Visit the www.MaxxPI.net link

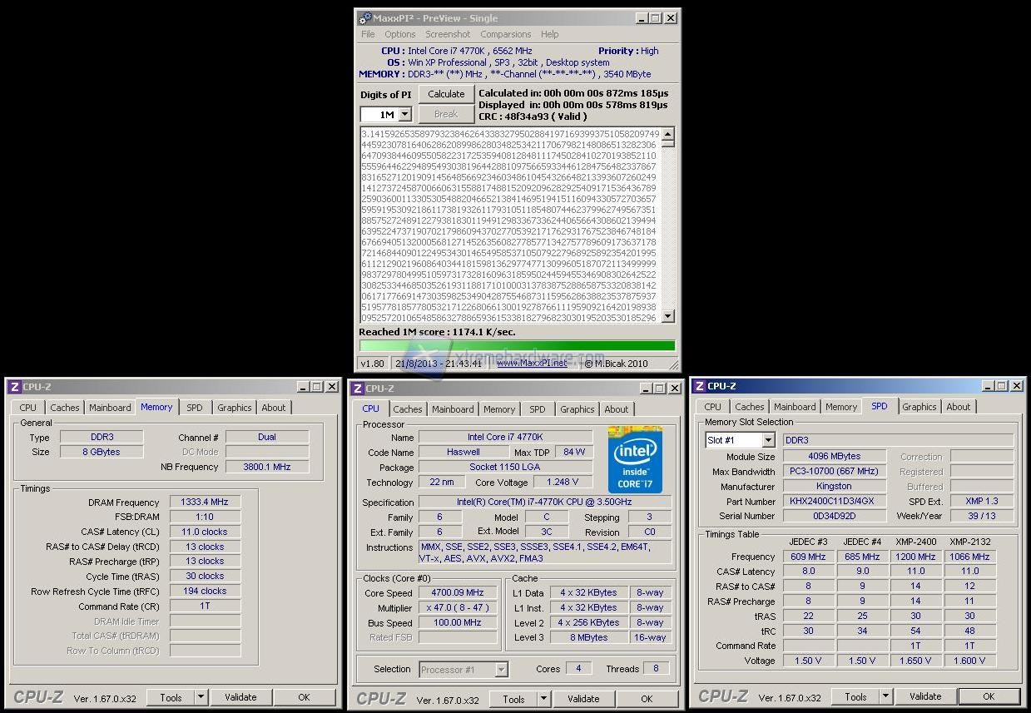[x=531, y=363]
